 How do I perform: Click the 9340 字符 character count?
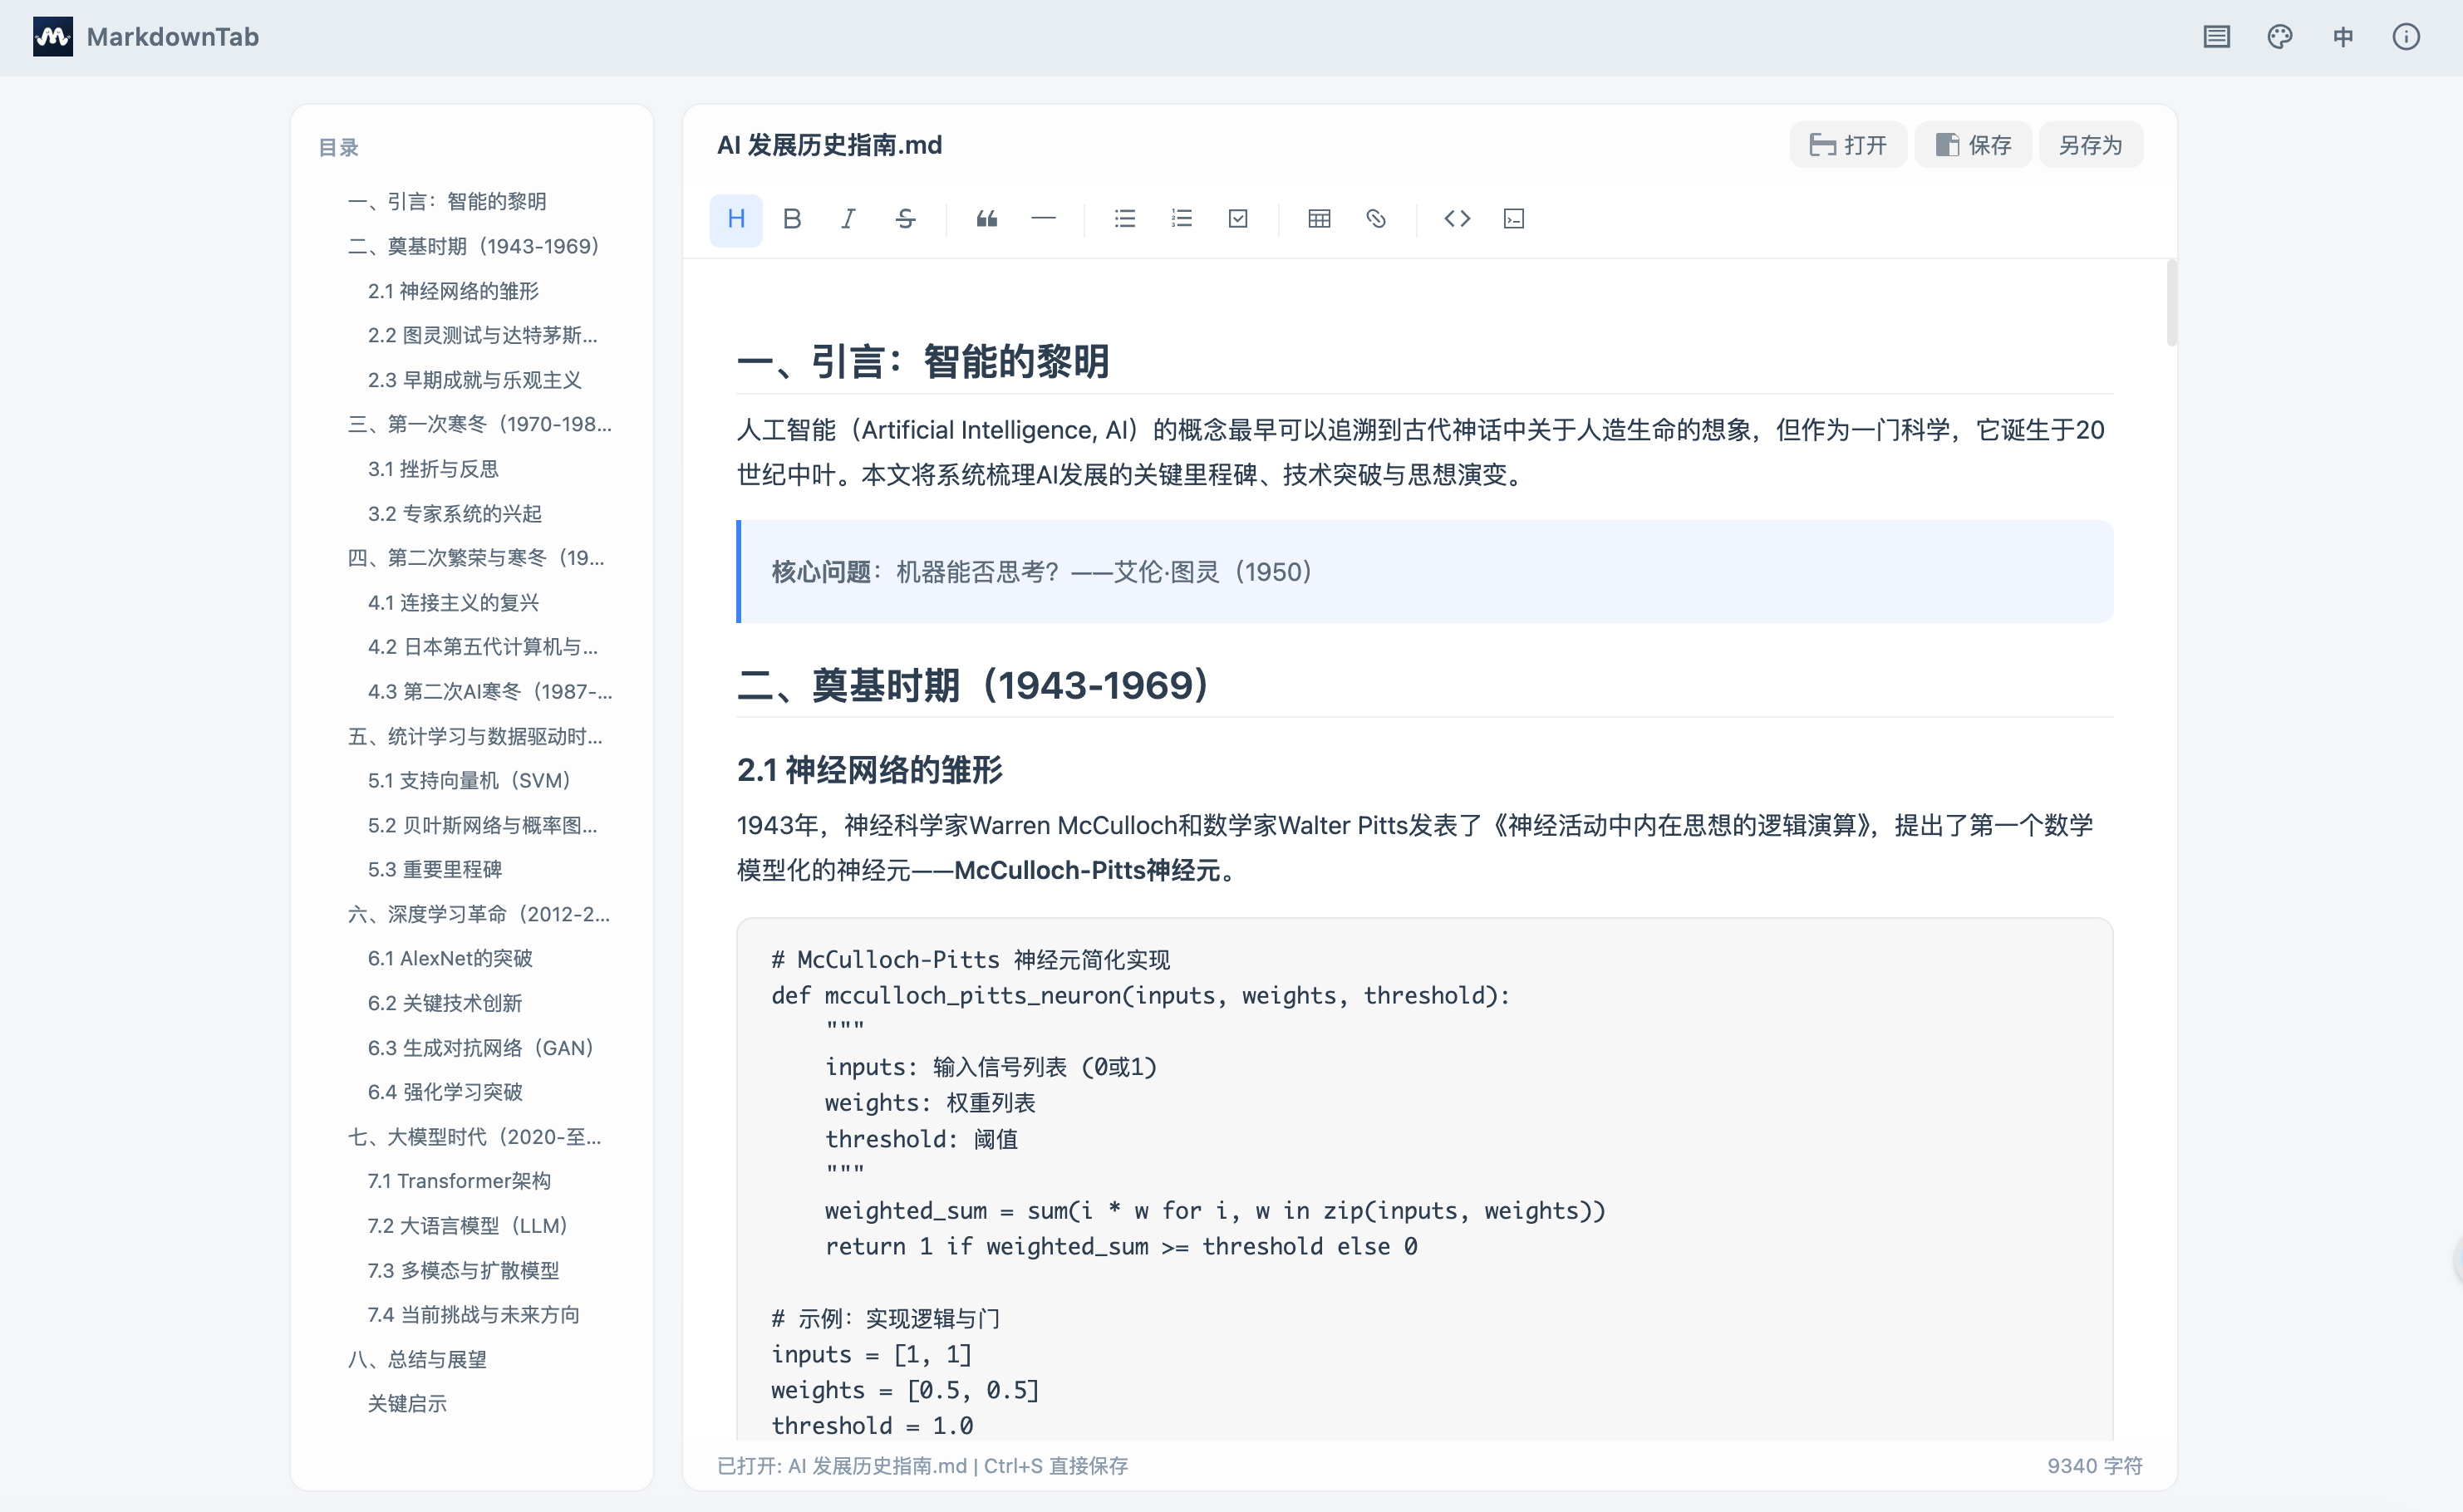point(2094,1467)
